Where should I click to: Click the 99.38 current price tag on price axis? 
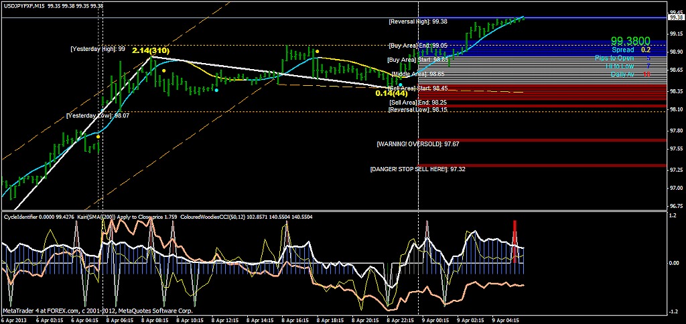(675, 18)
